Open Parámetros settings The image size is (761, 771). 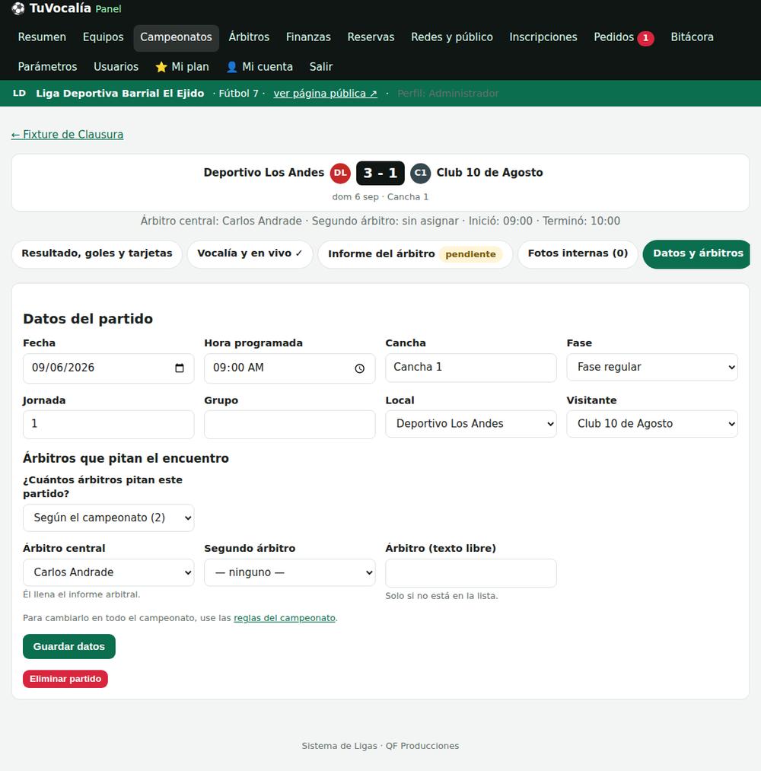(47, 67)
